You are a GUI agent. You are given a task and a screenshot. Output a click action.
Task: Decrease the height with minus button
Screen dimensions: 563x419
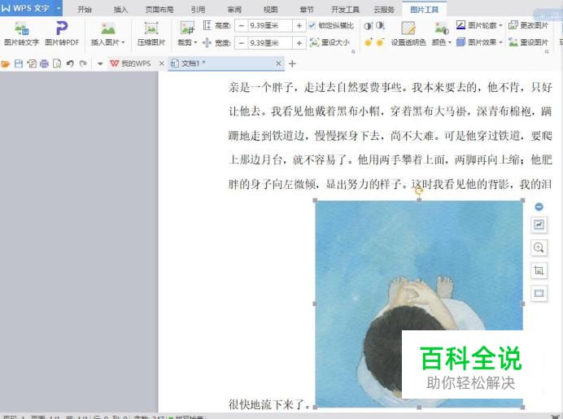pos(242,25)
